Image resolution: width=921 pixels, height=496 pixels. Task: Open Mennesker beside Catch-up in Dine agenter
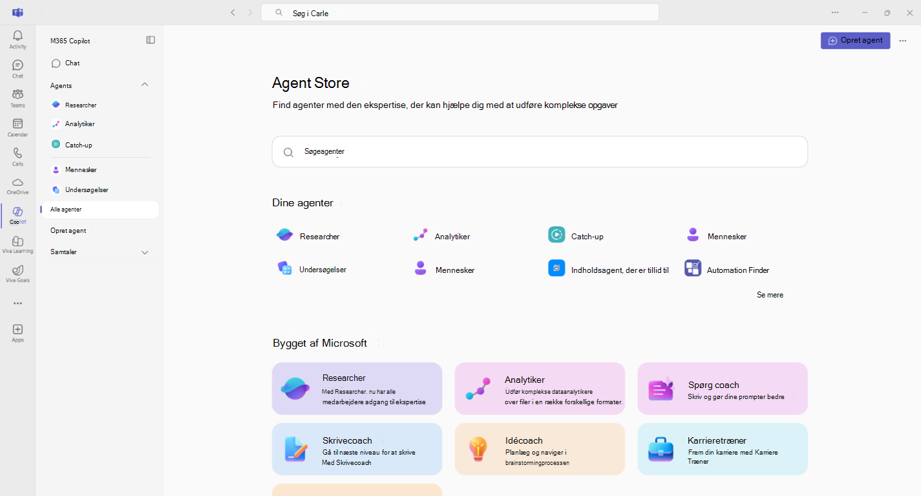coord(716,236)
